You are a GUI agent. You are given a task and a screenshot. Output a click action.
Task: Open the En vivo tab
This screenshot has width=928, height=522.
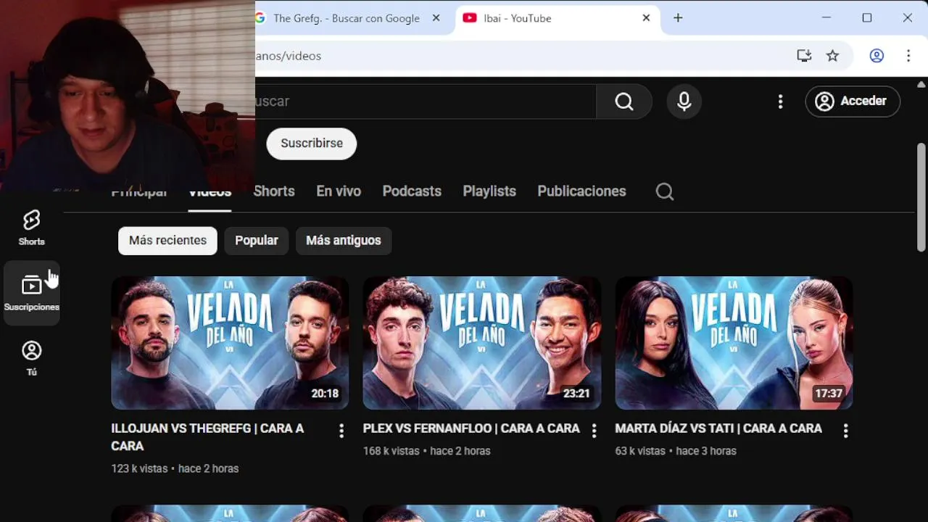339,191
